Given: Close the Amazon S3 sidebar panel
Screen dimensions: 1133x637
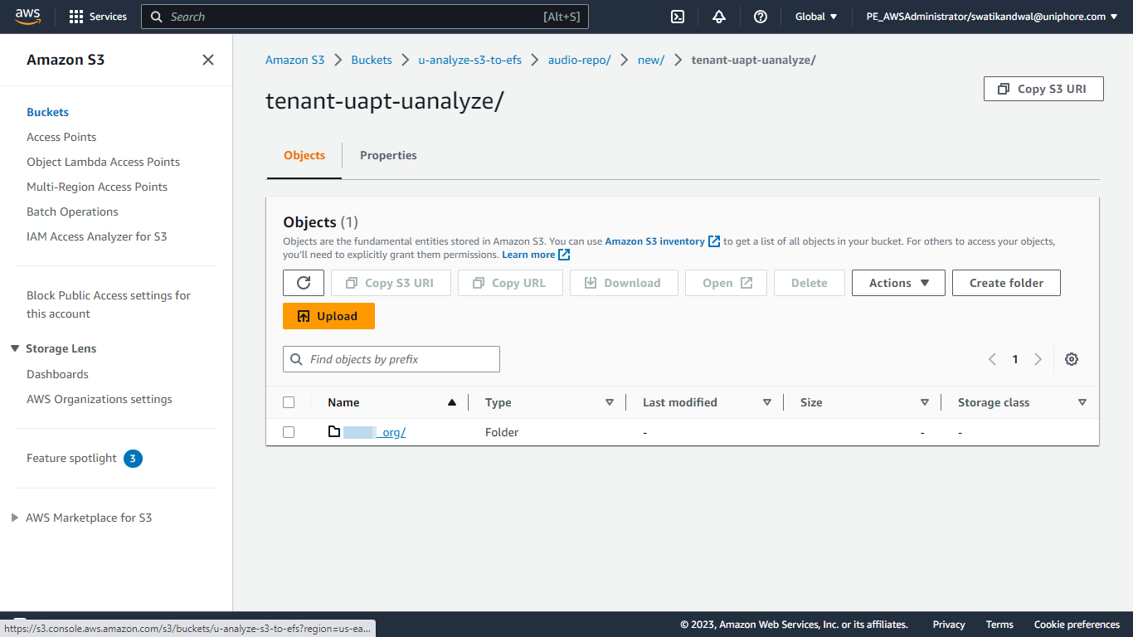Looking at the screenshot, I should pyautogui.click(x=208, y=60).
